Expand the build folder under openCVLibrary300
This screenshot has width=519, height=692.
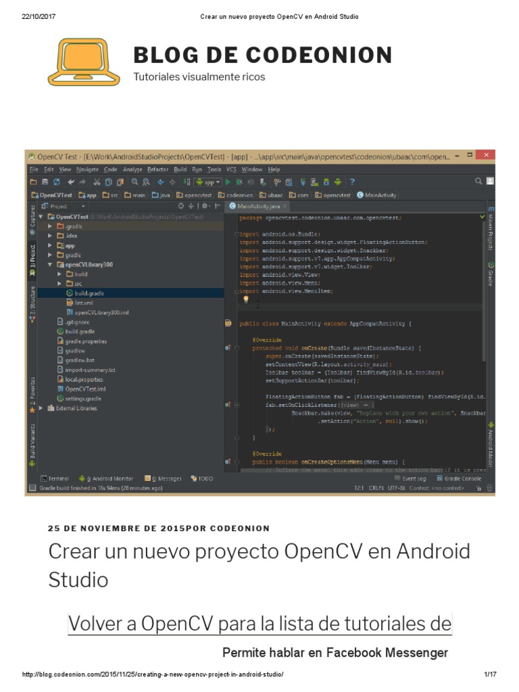pyautogui.click(x=59, y=274)
